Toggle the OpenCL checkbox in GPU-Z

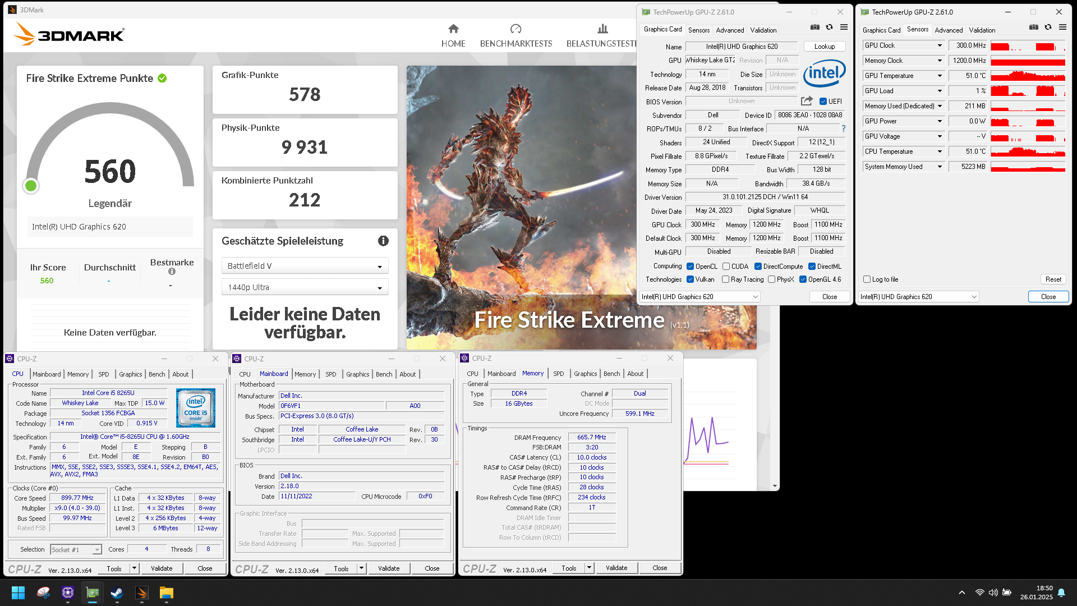(691, 267)
